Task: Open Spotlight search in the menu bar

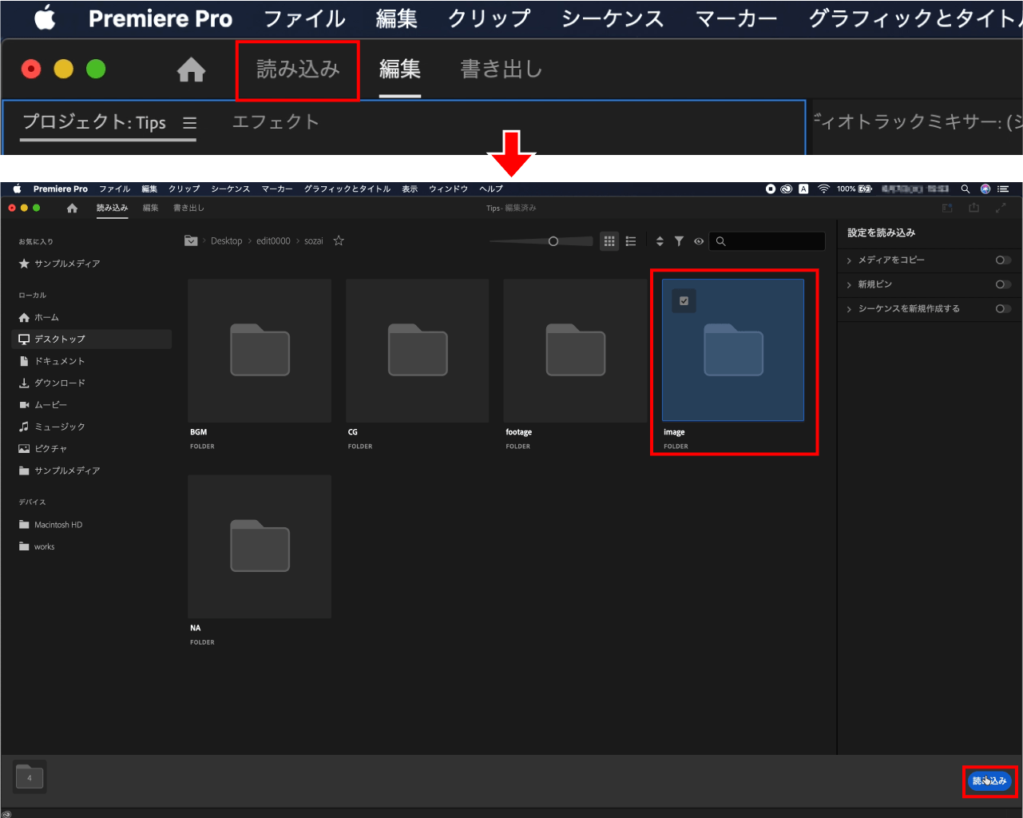Action: point(965,189)
